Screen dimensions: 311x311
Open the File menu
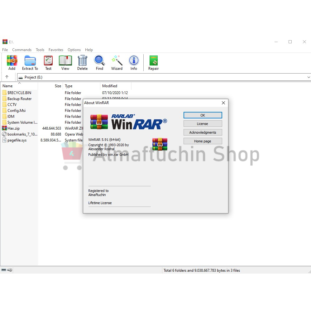pos(5,50)
